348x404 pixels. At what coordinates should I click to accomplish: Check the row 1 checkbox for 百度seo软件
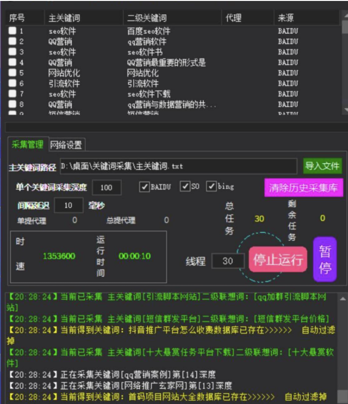[12, 31]
